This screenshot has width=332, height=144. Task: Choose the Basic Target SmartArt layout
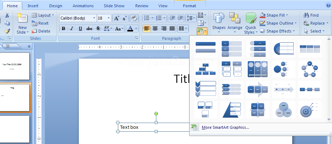coord(310,110)
